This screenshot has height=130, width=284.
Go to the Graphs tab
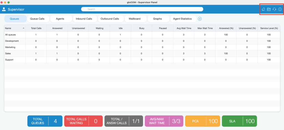[158, 19]
